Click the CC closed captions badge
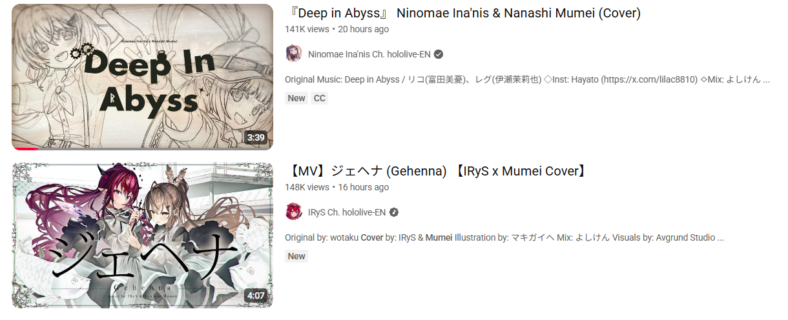 click(x=319, y=98)
